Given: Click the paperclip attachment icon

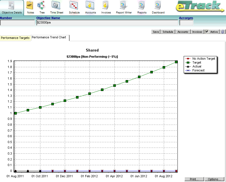Looking at the screenshot, I should (x=223, y=32).
